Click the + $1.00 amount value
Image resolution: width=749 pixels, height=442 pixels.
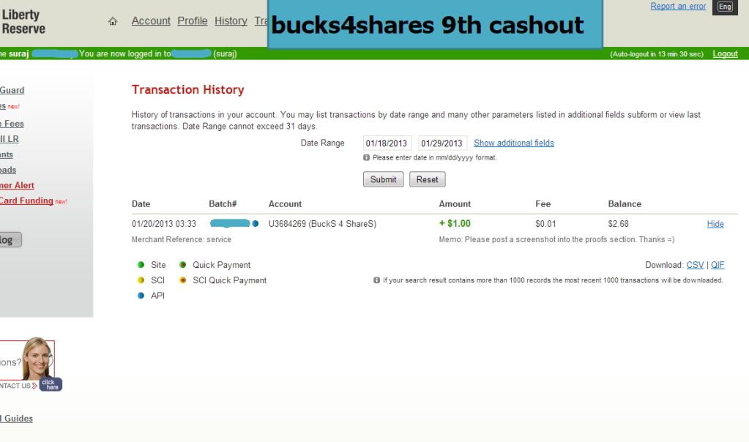coord(455,223)
